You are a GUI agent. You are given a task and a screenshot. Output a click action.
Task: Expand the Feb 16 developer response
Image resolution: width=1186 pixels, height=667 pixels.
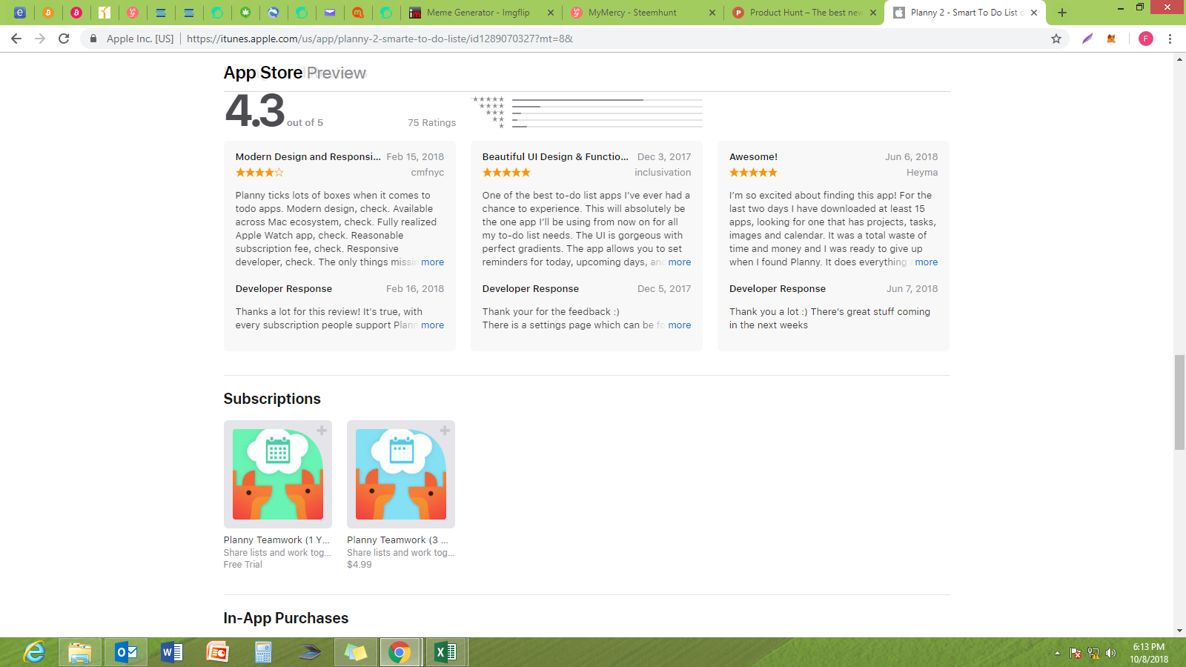point(433,325)
